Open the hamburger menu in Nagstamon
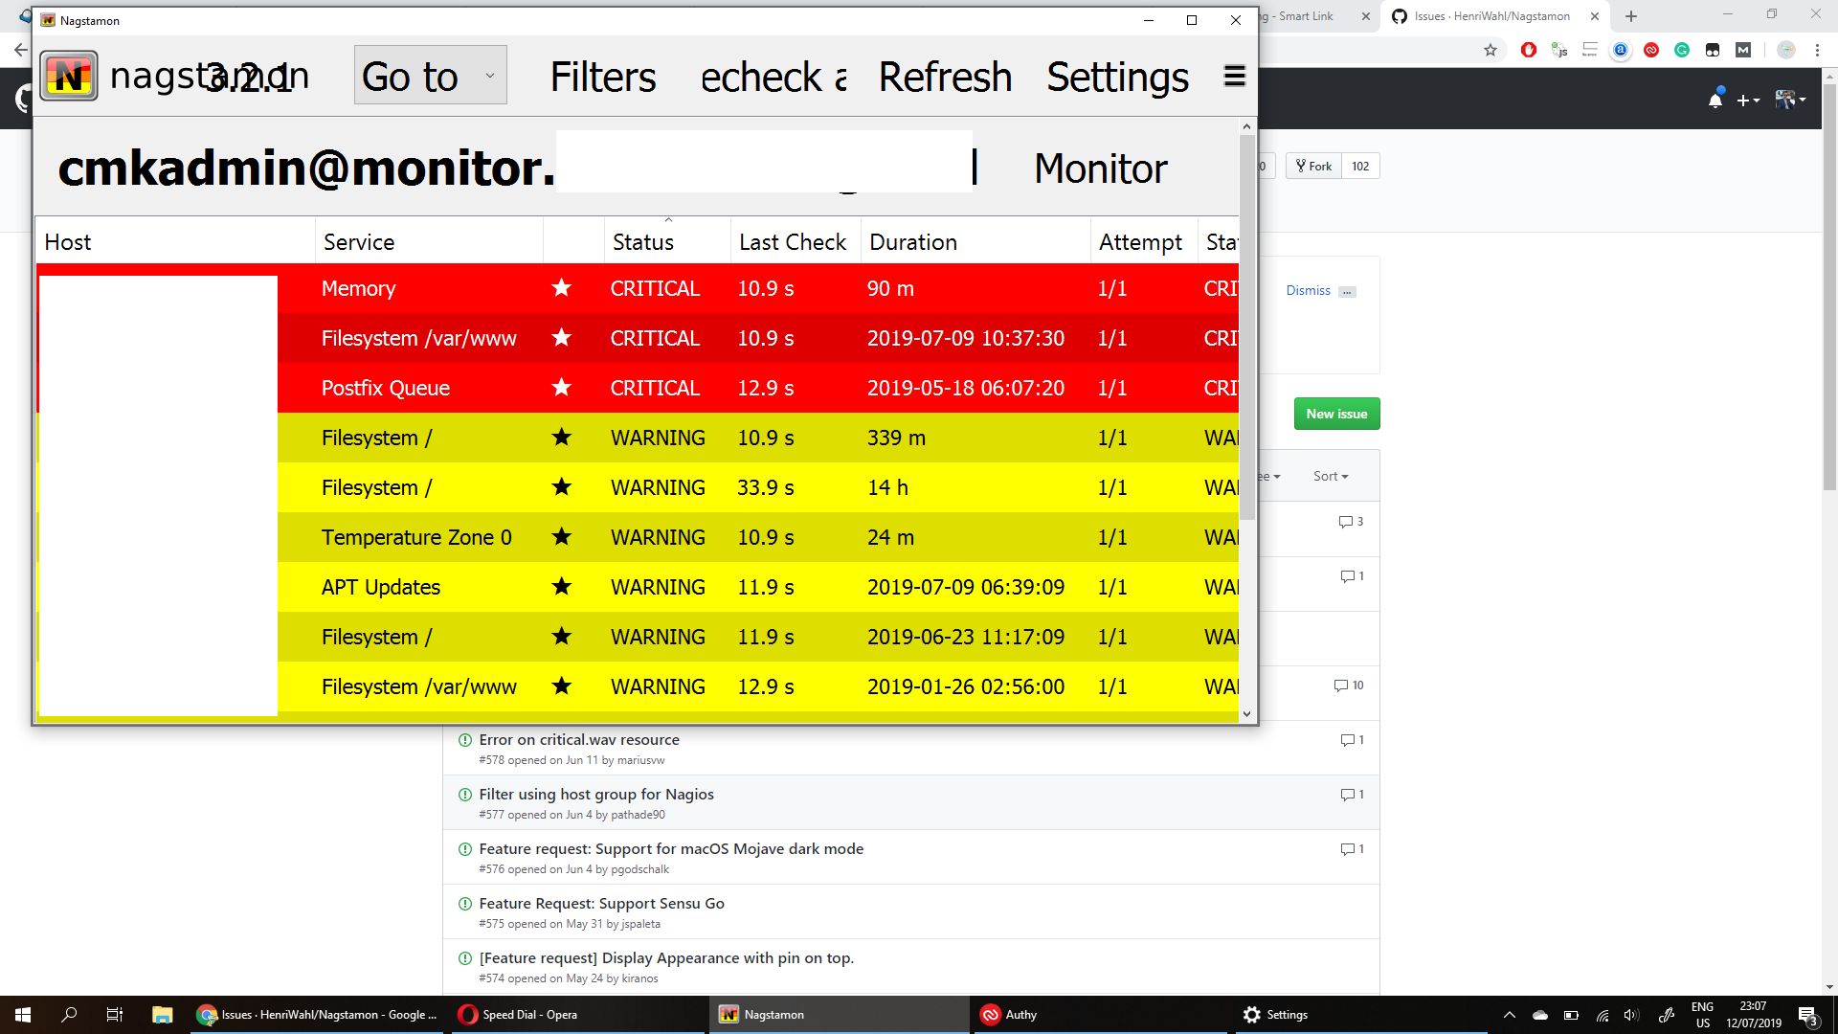1838x1034 pixels. tap(1234, 77)
